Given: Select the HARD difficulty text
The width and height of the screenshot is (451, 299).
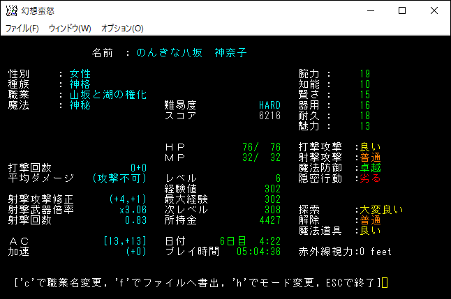Looking at the screenshot, I should [269, 105].
